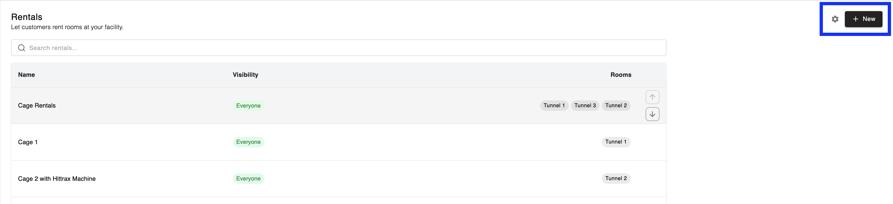Screen dimensions: 893x204
Task: Click the Visibility column header
Action: coord(245,75)
